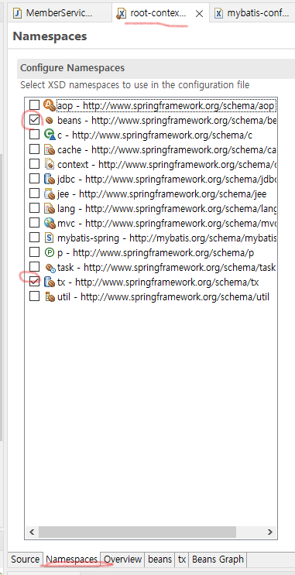Viewport: 295px width, 575px height.
Task: Check the context namespace checkbox
Action: [x=34, y=164]
